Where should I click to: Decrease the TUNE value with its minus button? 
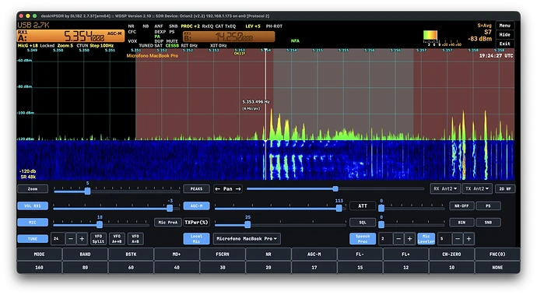(x=71, y=239)
